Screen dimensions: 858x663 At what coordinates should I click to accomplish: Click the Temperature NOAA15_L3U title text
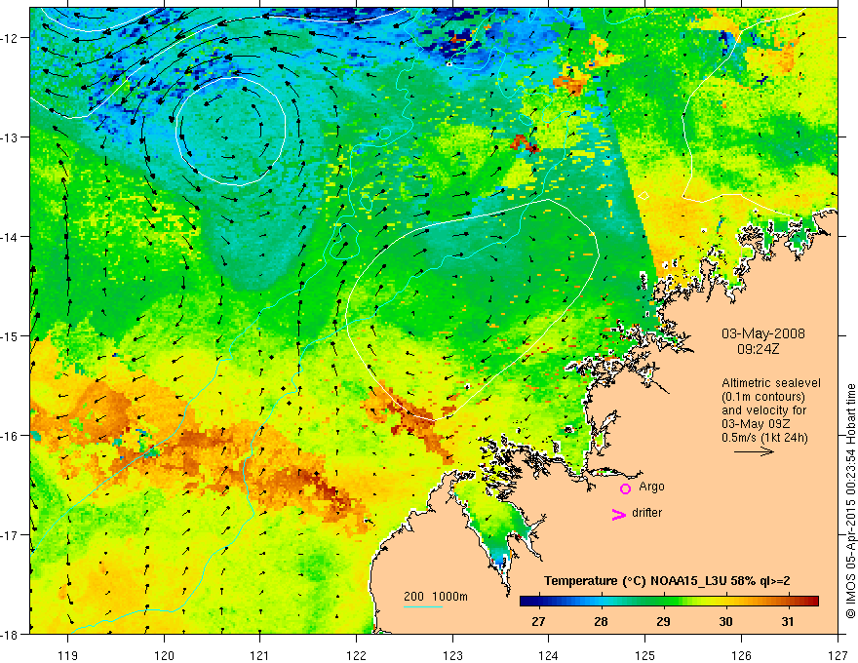tap(667, 581)
